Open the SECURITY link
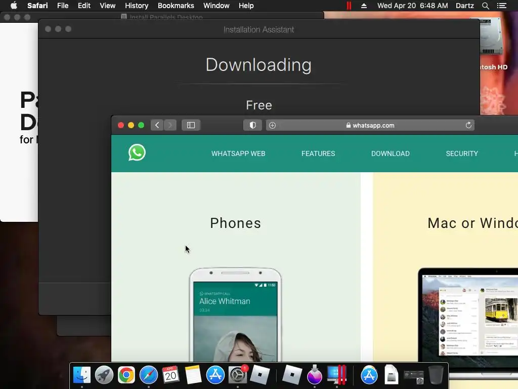The height and width of the screenshot is (389, 518). click(x=462, y=153)
